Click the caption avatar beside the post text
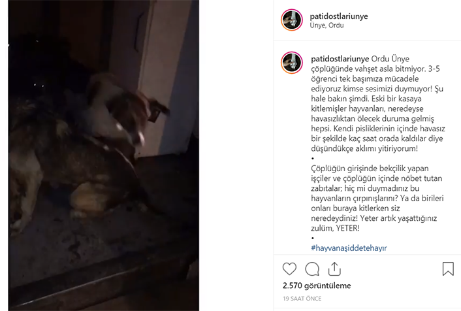Screen dimensions: 461x311 tap(292, 62)
